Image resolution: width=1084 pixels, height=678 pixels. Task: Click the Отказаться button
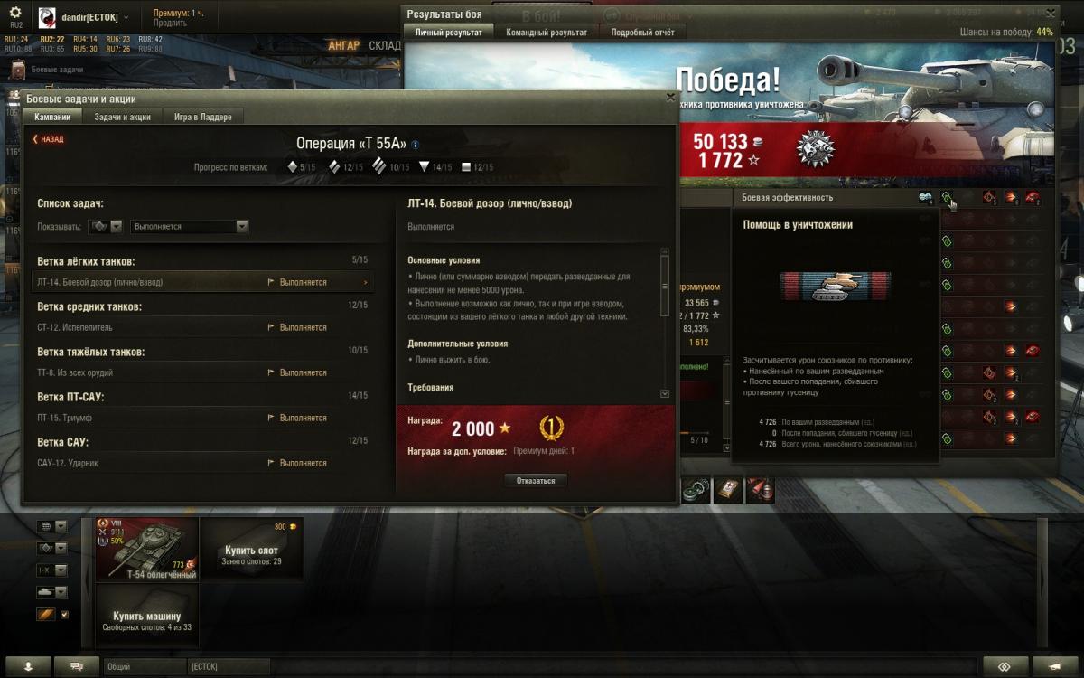(x=536, y=480)
